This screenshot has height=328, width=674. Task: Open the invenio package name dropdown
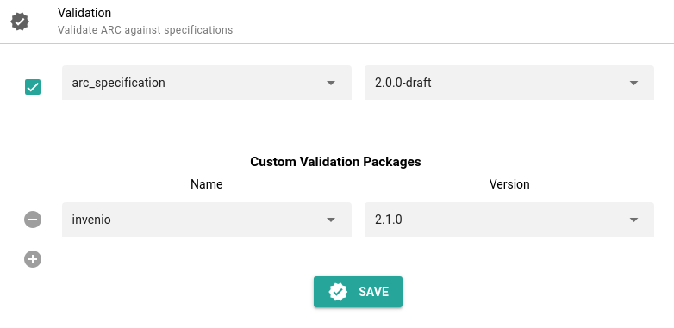coord(207,220)
